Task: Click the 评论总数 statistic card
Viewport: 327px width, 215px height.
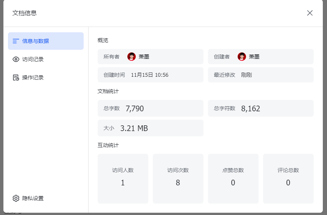Action: [x=288, y=179]
